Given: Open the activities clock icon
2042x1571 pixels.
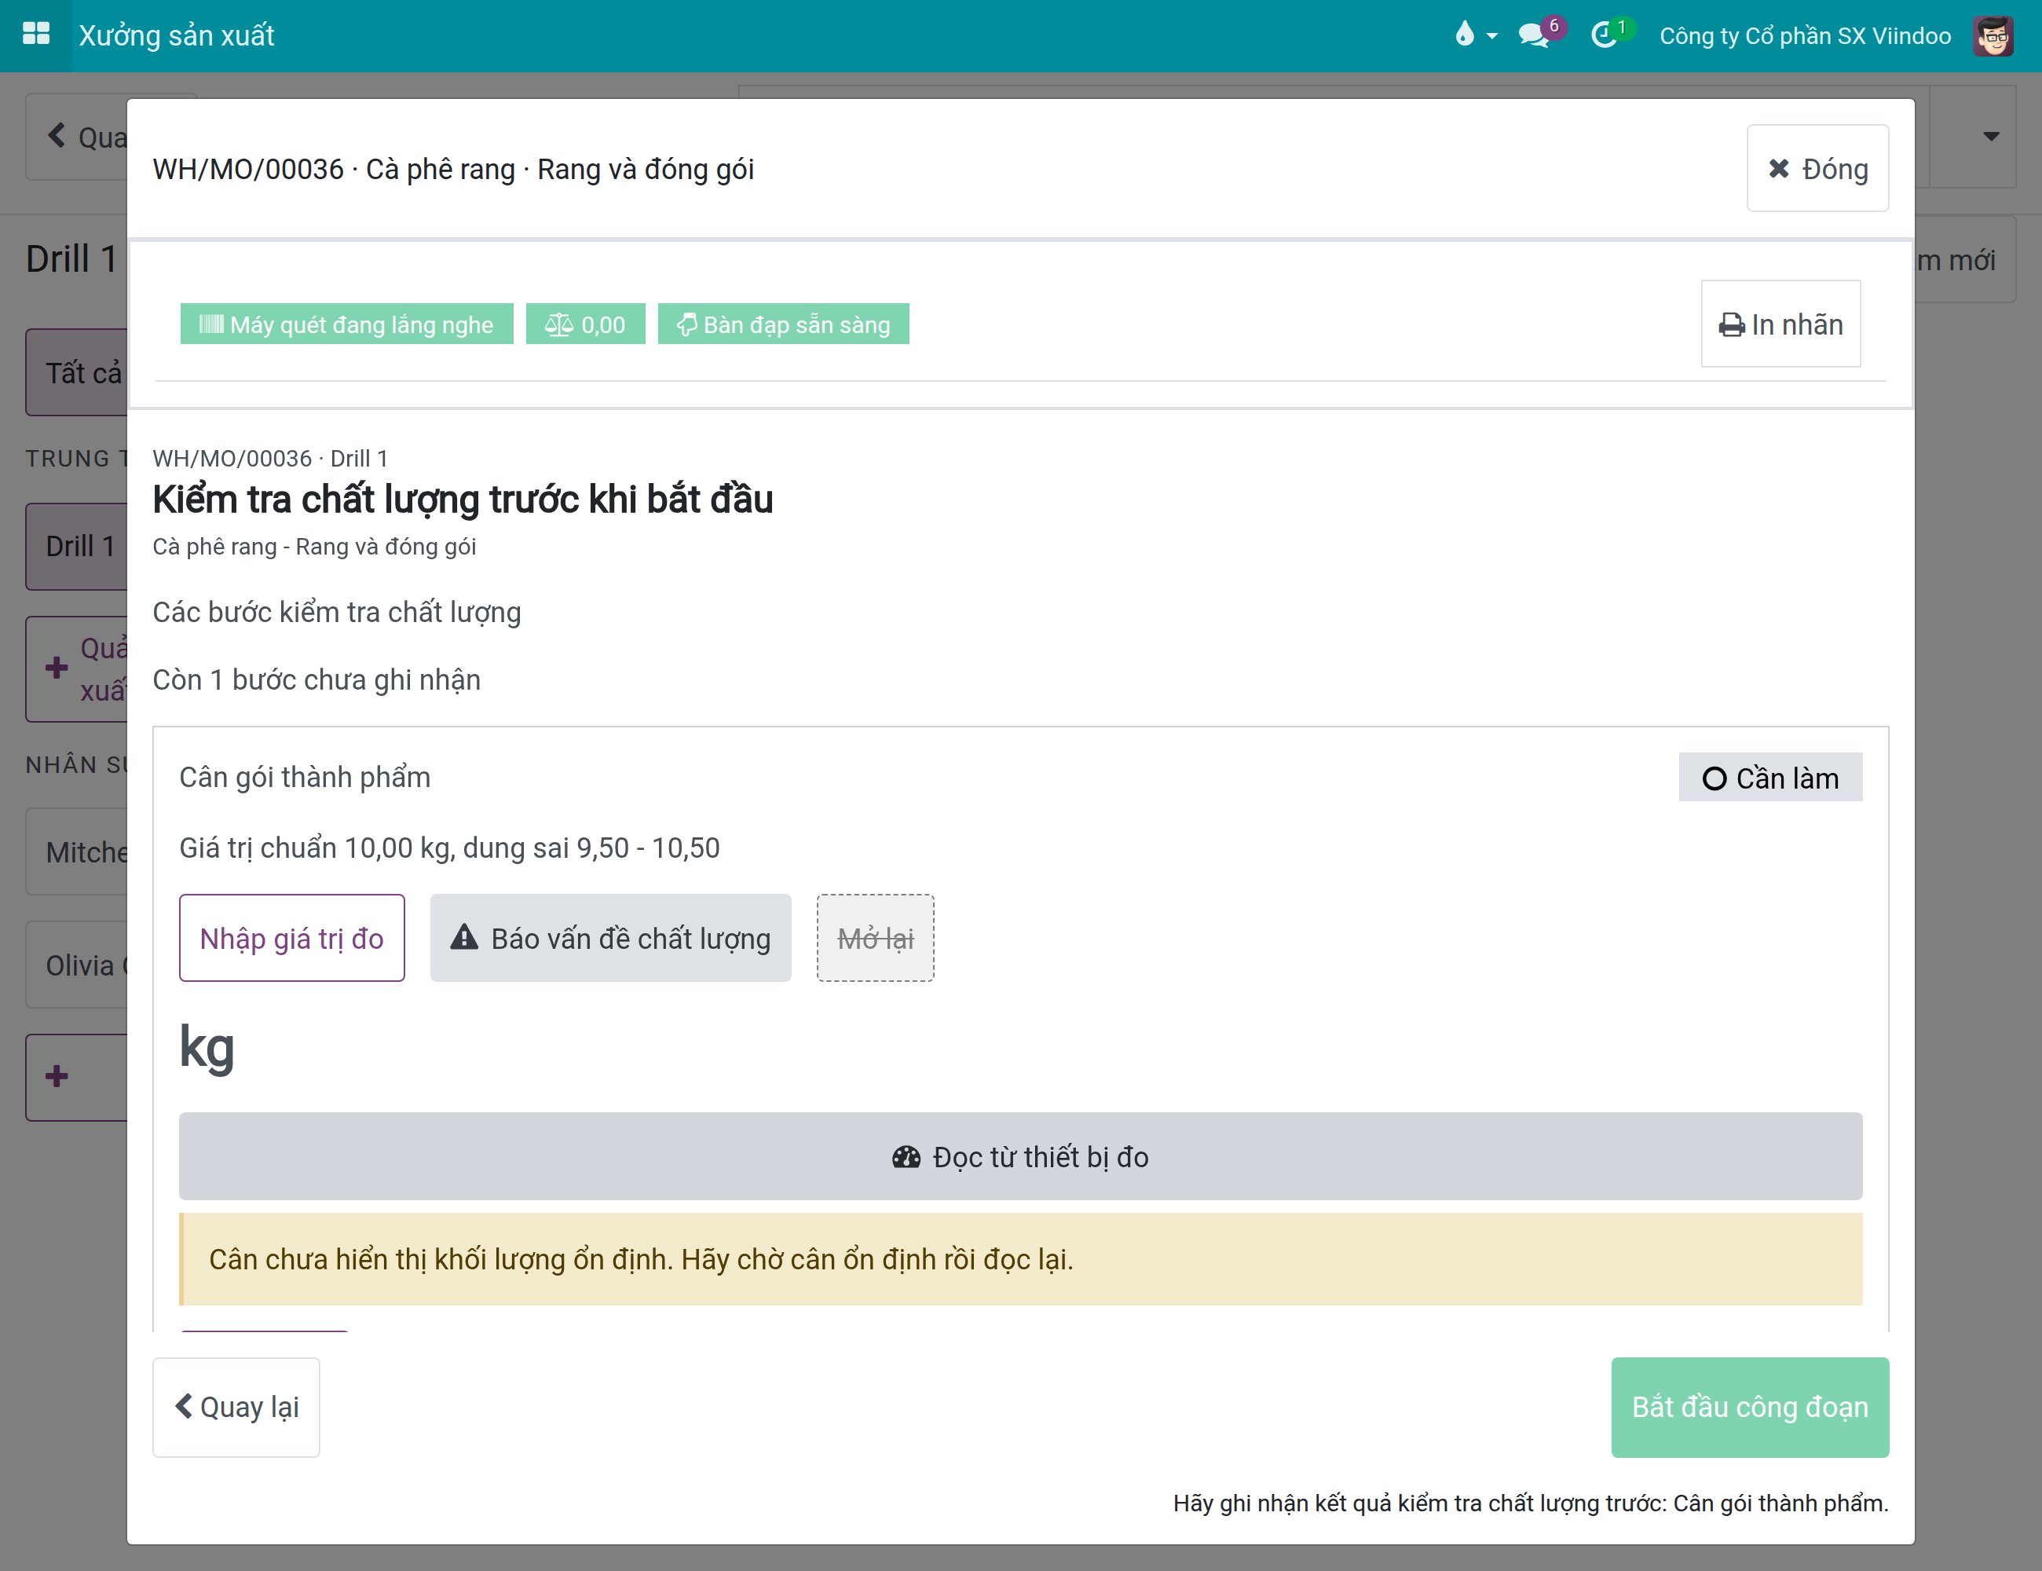Looking at the screenshot, I should tap(1610, 35).
